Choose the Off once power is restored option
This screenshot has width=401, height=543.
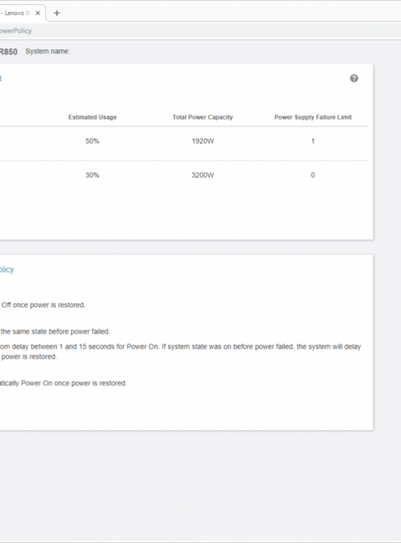pyautogui.click(x=43, y=305)
